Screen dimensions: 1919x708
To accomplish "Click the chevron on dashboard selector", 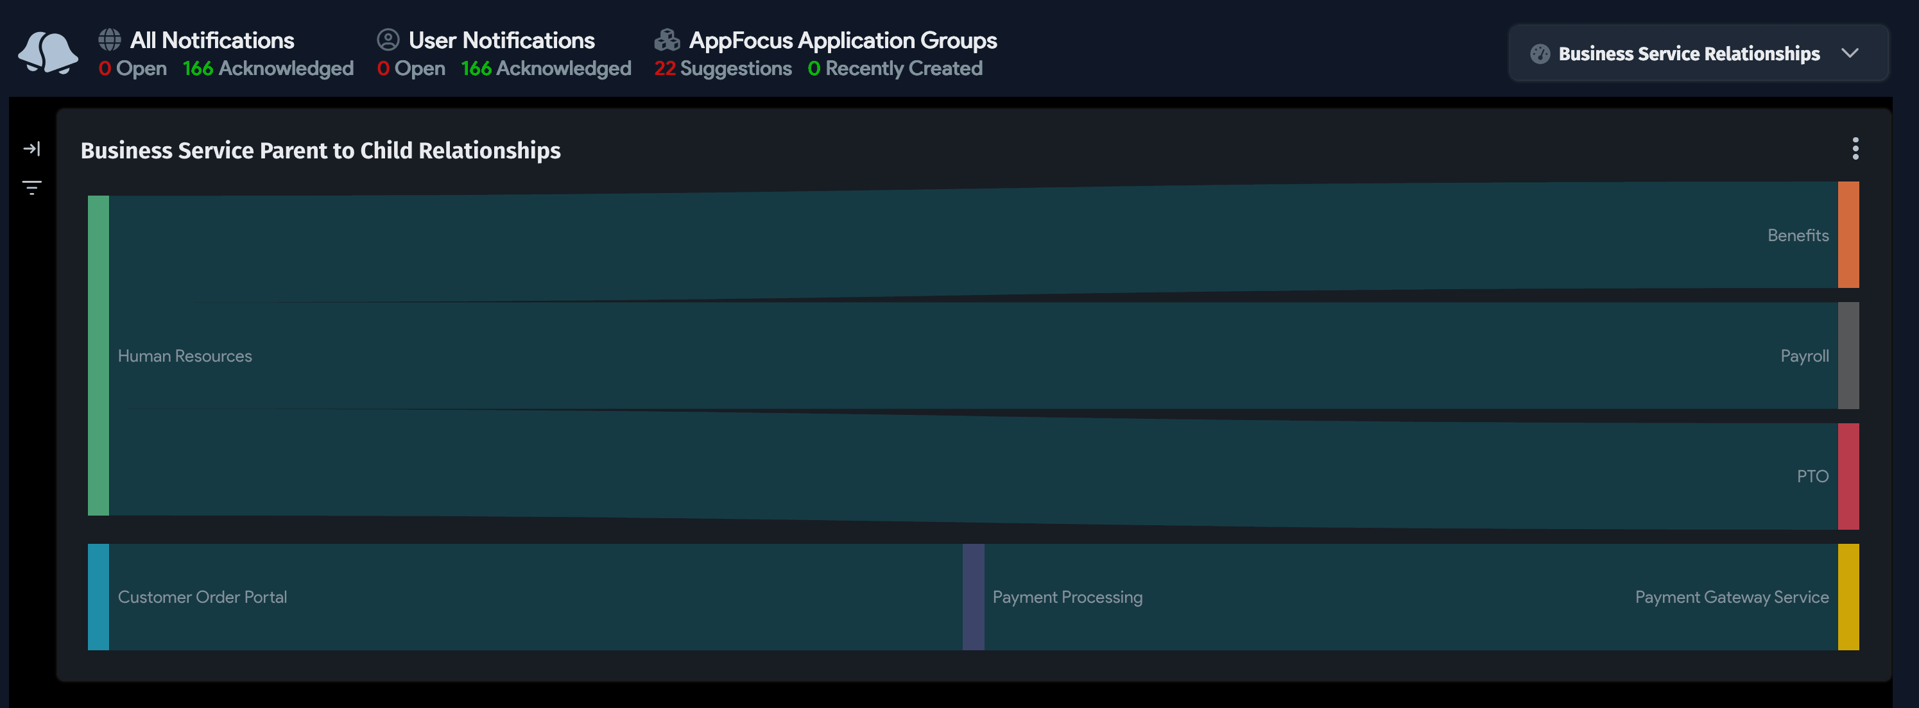I will (x=1850, y=54).
